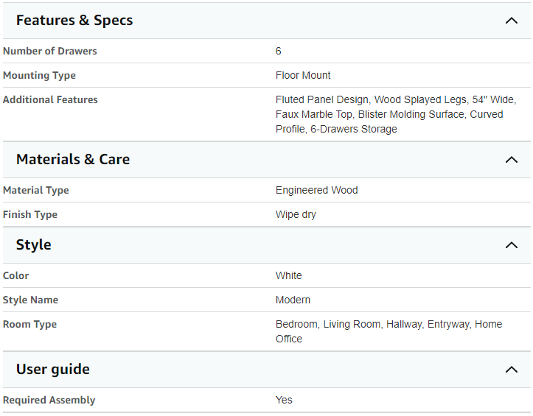Collapse the Materials & Care chevron
Screen dimensions: 533x416
point(511,160)
